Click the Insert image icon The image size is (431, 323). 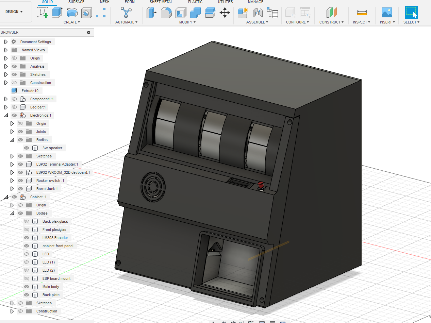click(387, 13)
